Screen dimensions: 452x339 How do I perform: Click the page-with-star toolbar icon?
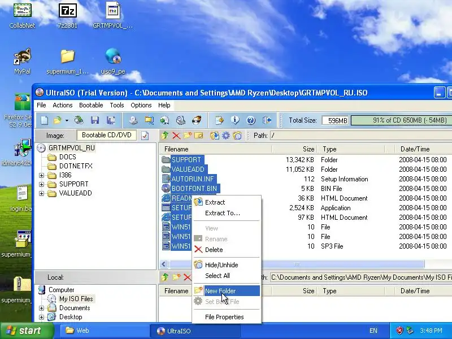[219, 120]
